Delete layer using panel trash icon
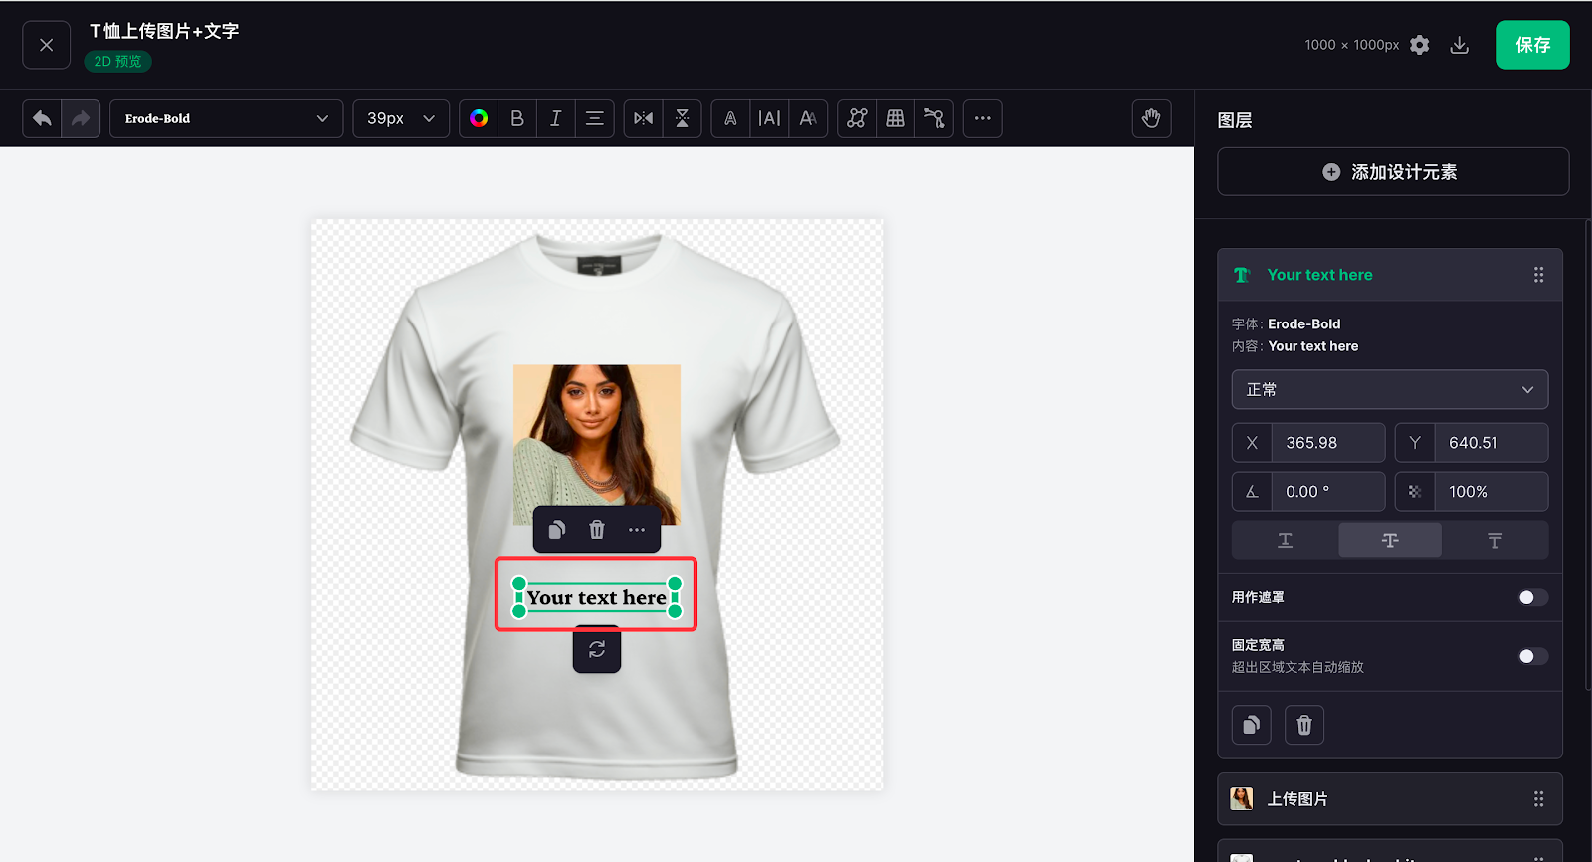 click(x=1304, y=725)
